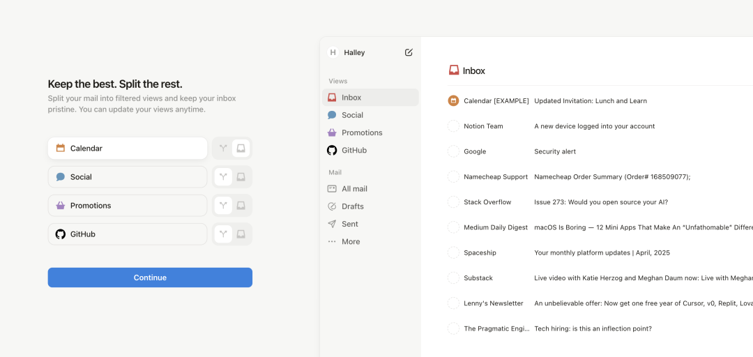Click the Inbox heading title
The image size is (753, 357).
coord(474,70)
